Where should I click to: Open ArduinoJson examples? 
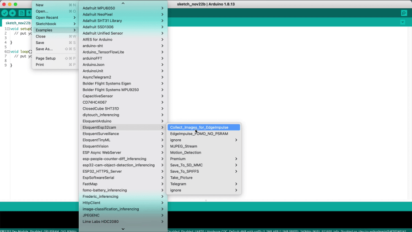coord(123,65)
